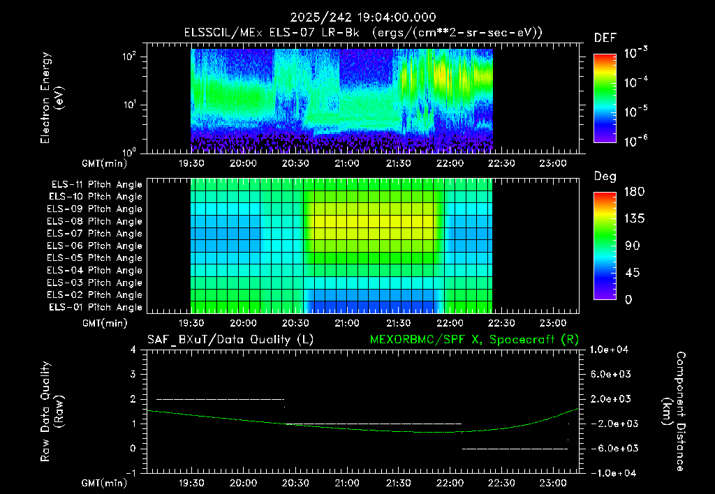
Task: Click the Electron Energy (eV) axis label
Action: point(52,98)
